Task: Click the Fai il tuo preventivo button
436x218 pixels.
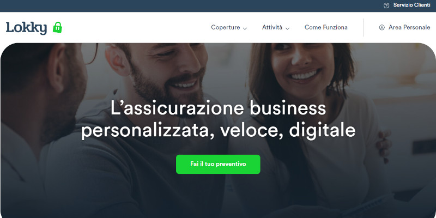Action: coord(218,164)
